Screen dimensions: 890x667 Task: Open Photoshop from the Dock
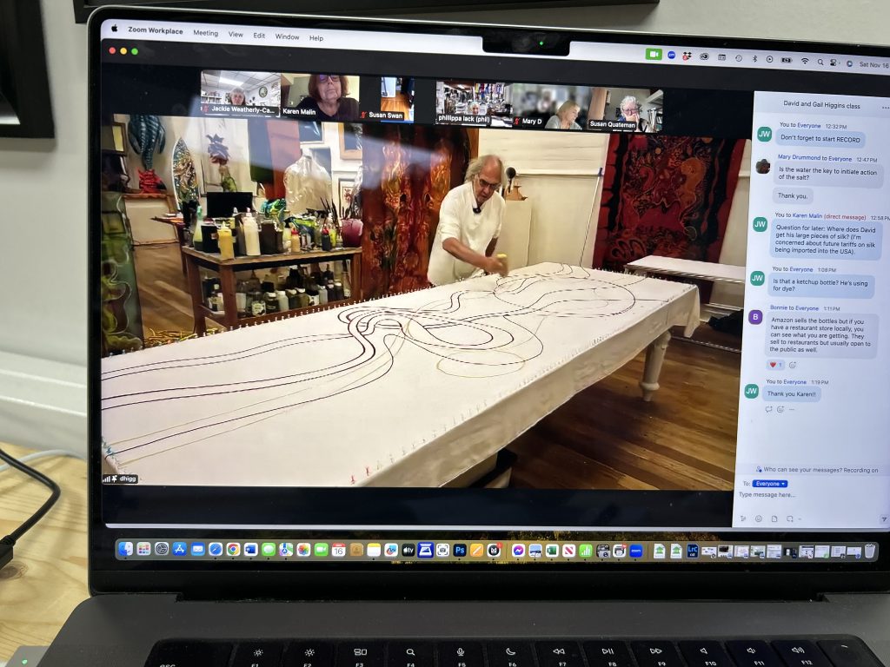tap(461, 550)
